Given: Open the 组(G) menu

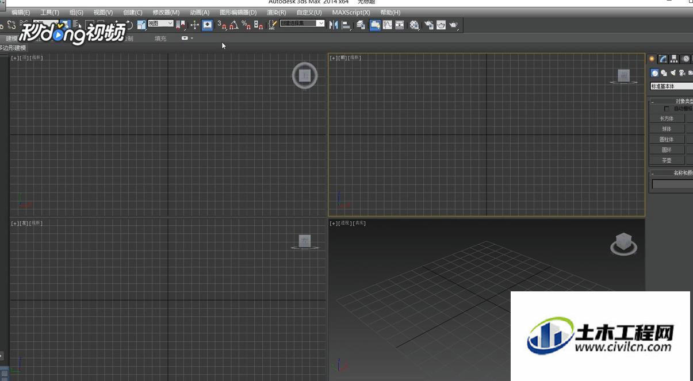Looking at the screenshot, I should [76, 12].
